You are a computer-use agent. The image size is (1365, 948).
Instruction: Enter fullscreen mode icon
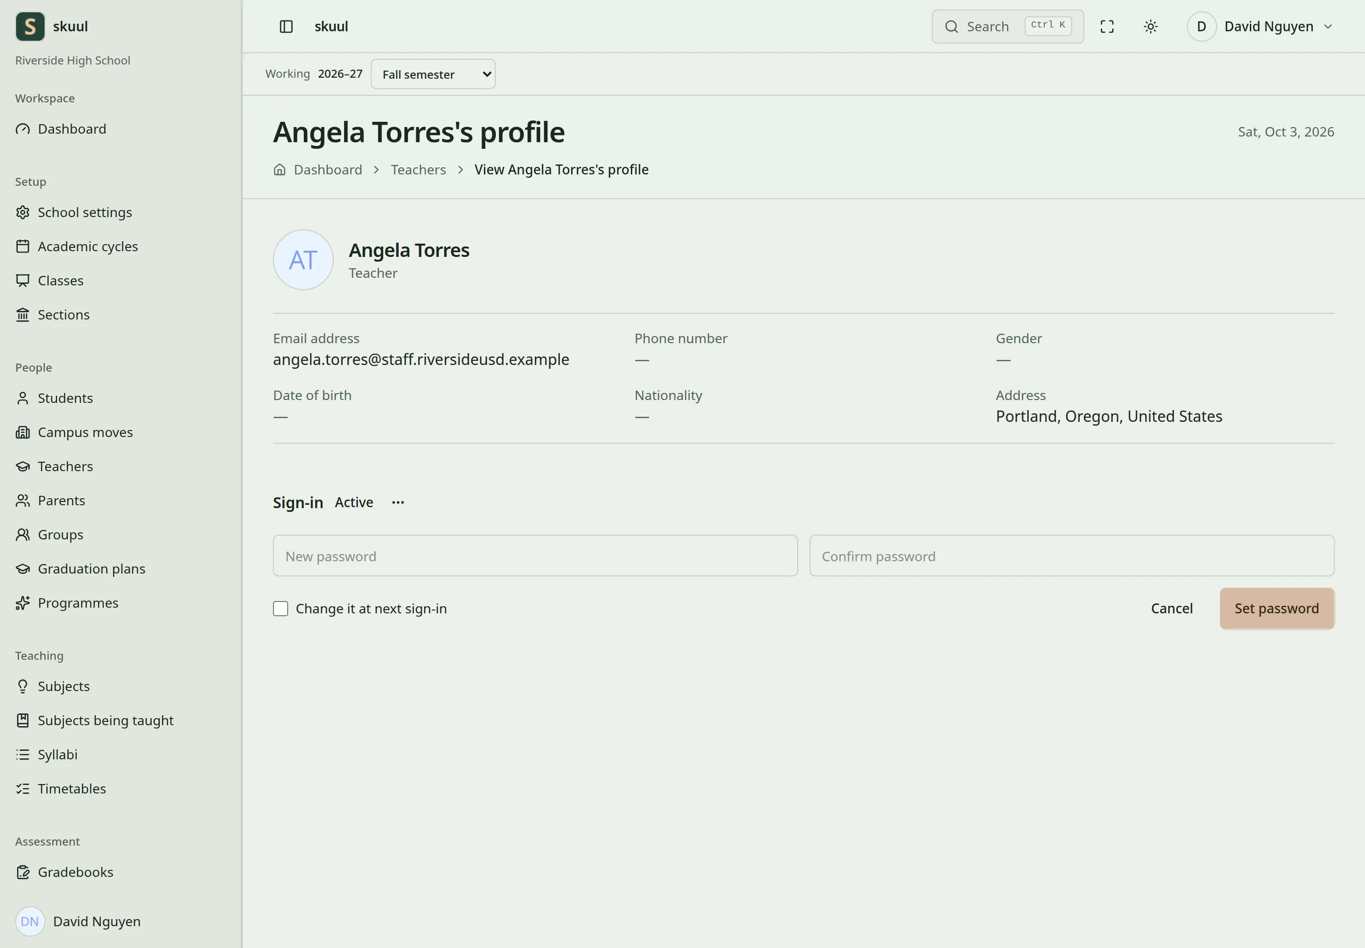1107,27
